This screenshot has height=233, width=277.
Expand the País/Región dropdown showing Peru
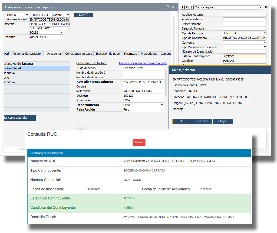pyautogui.click(x=162, y=109)
